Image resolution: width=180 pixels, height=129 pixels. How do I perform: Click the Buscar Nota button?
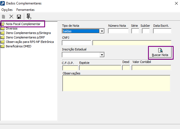[x=160, y=53]
